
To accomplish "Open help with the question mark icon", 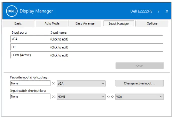I will 158,11.
